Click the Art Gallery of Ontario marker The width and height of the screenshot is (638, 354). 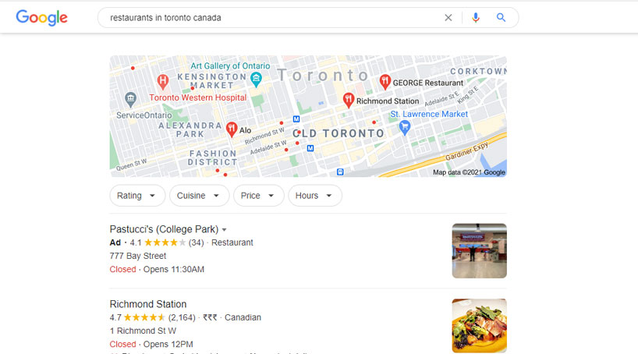256,80
